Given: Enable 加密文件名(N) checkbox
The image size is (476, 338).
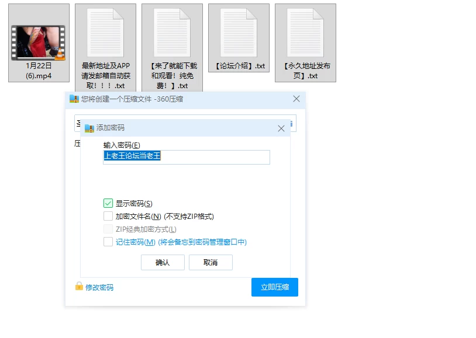Looking at the screenshot, I should (108, 216).
